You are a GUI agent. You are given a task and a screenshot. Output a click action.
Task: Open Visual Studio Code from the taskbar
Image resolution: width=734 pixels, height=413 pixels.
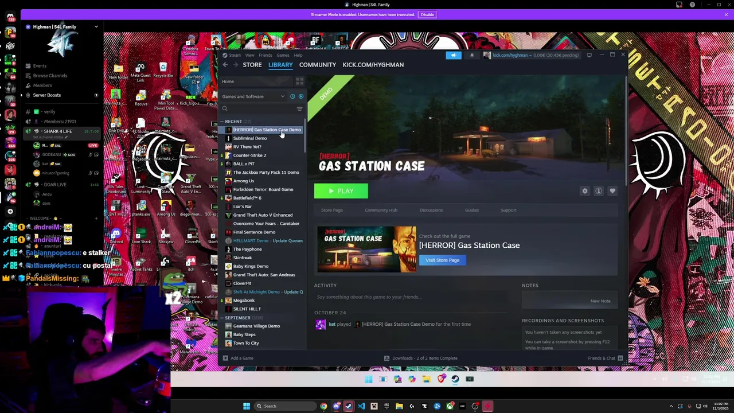361,406
